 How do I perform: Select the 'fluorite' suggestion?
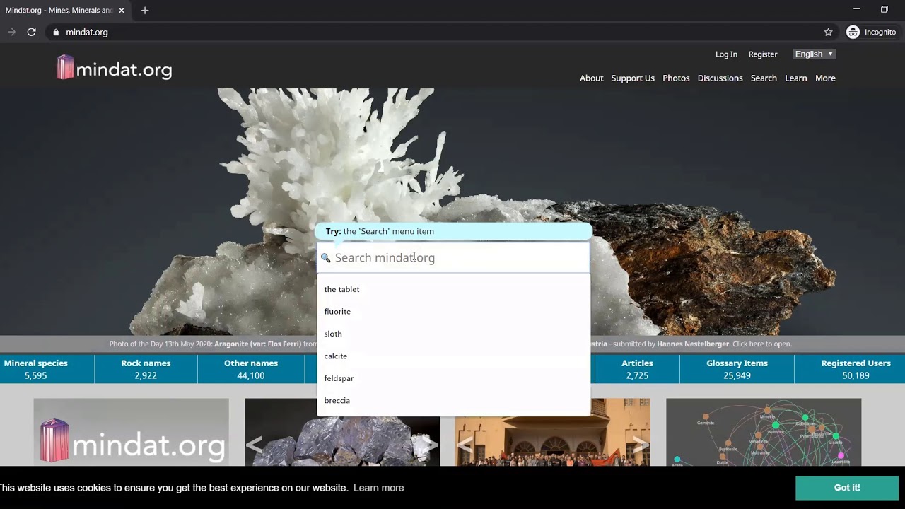[x=453, y=312]
